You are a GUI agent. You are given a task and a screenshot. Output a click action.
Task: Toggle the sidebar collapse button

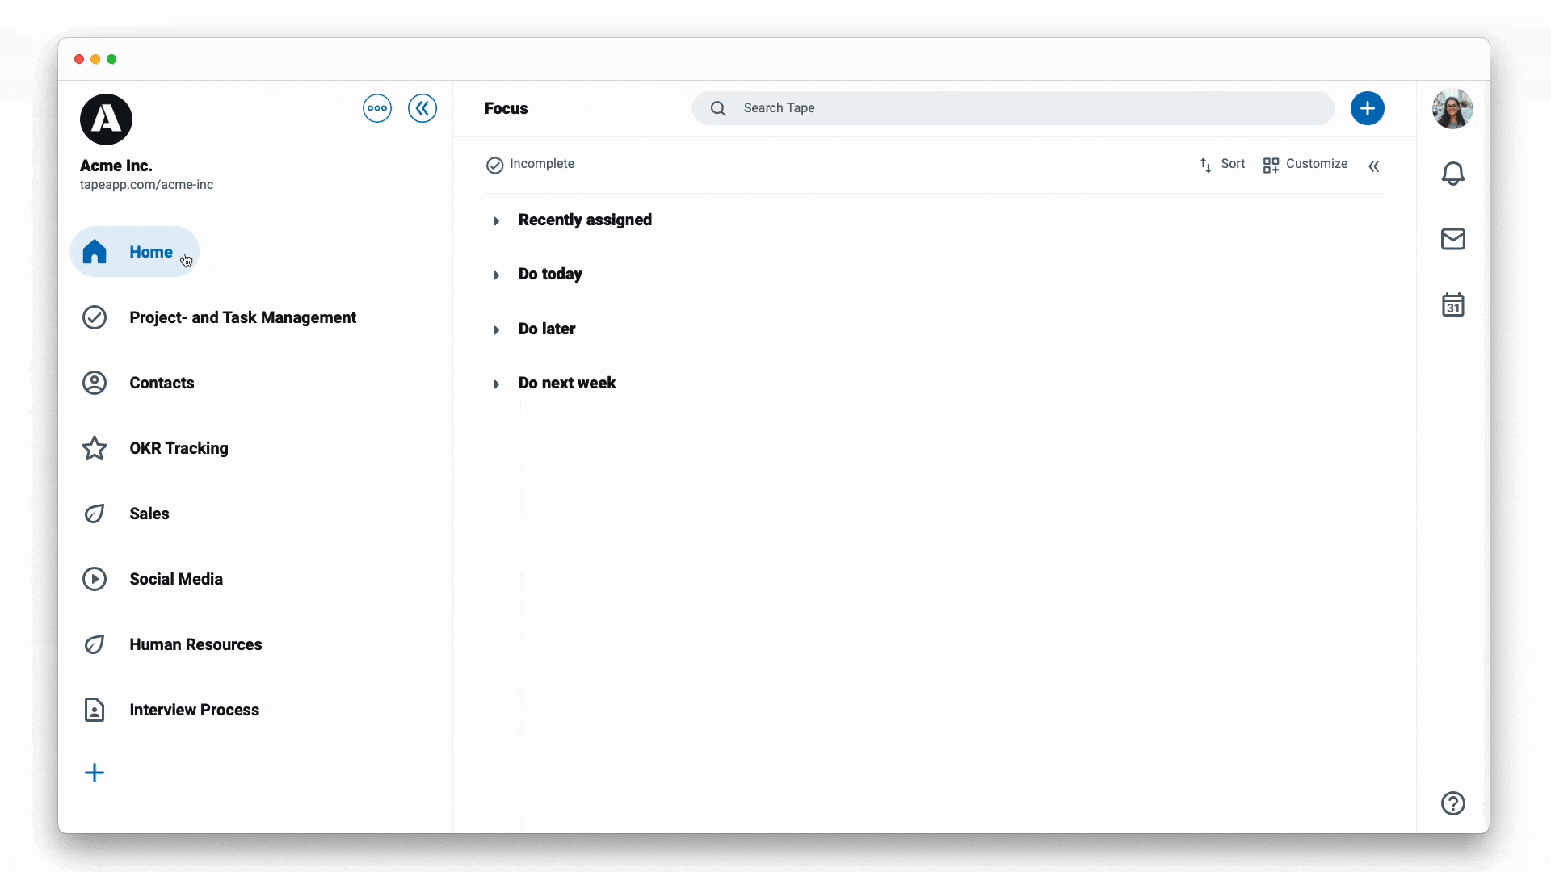point(423,107)
